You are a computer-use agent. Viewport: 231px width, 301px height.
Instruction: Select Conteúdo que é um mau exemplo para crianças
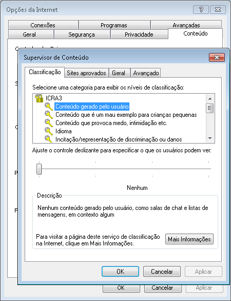[126, 115]
